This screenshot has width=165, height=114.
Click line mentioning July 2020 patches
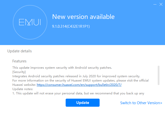[76, 76]
